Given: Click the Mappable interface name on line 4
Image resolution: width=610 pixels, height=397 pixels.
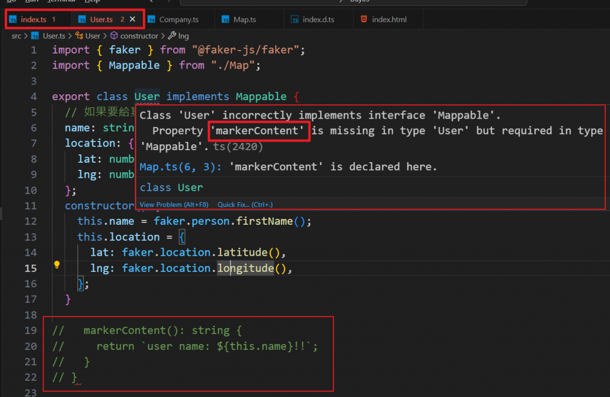Looking at the screenshot, I should coord(261,96).
